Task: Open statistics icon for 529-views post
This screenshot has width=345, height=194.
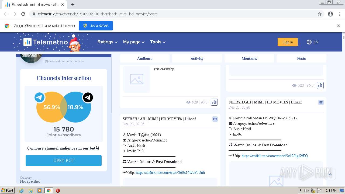Action: coord(214,102)
